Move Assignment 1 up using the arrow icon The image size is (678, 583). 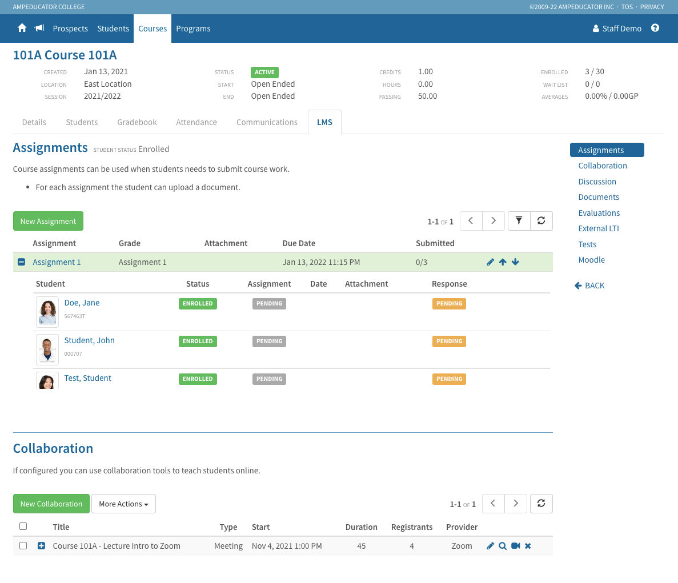503,262
